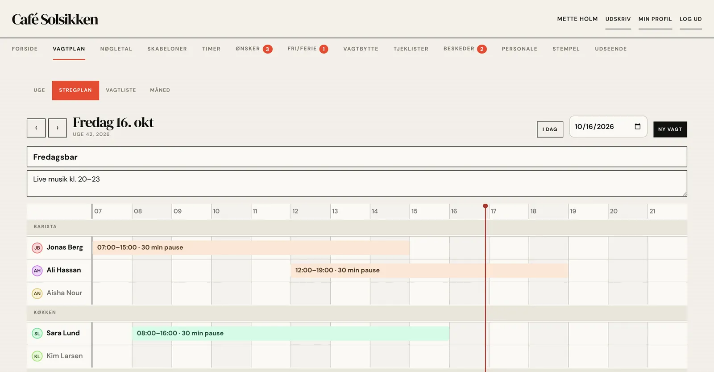Go to previous day with left chevron
The image size is (714, 372).
point(36,128)
